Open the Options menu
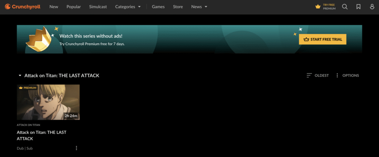This screenshot has width=379, height=157. (x=347, y=76)
